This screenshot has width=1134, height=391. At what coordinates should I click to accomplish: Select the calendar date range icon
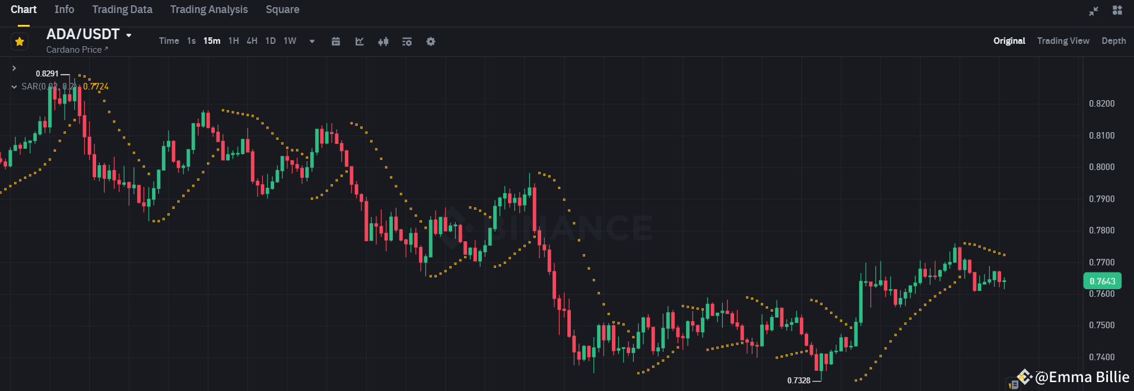click(336, 41)
